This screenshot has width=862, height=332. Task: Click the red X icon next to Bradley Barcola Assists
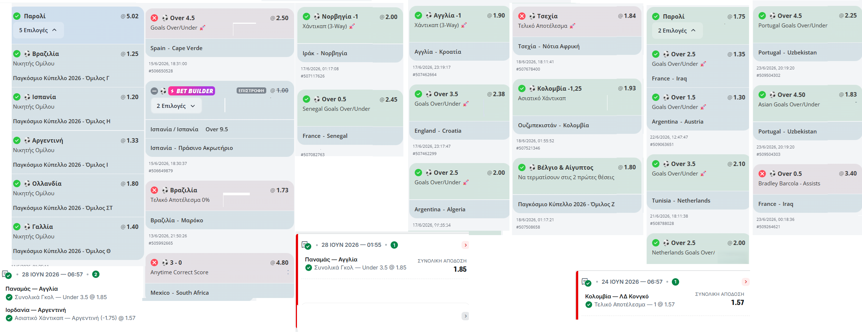point(762,174)
